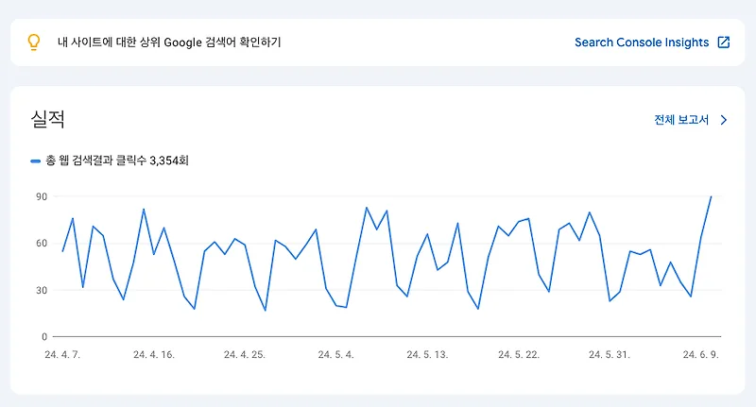Click the 90 y-axis value label
756x407 pixels.
click(42, 196)
